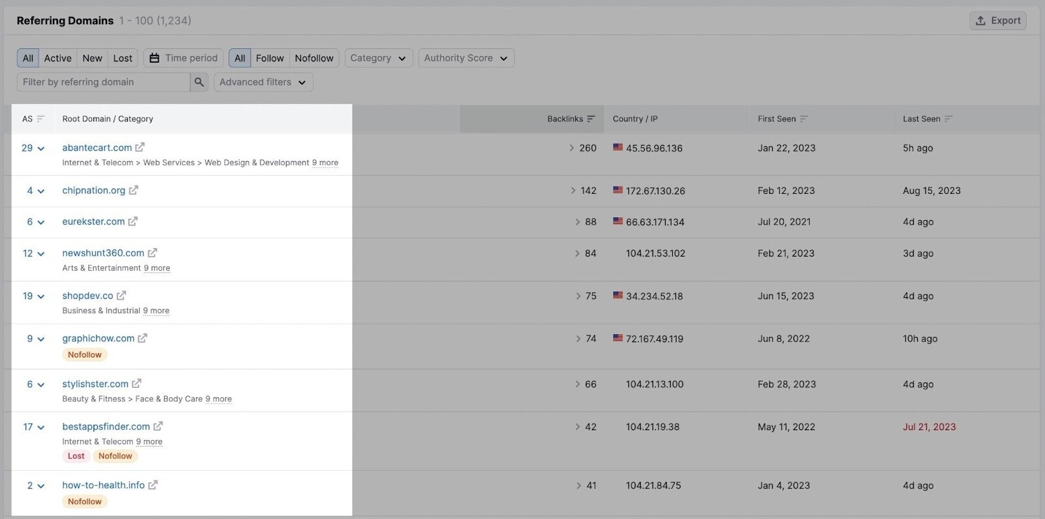
Task: Select the All status filter
Action: 28,58
